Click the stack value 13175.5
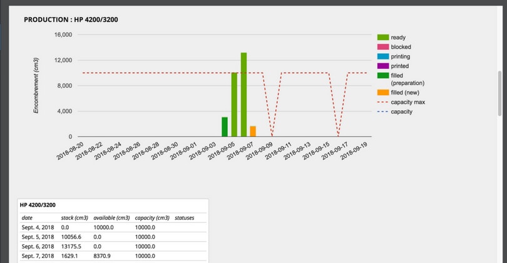The image size is (507, 263). [x=71, y=247]
